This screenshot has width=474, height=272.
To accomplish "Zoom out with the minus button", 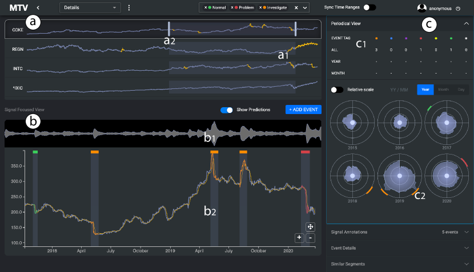I will [310, 237].
